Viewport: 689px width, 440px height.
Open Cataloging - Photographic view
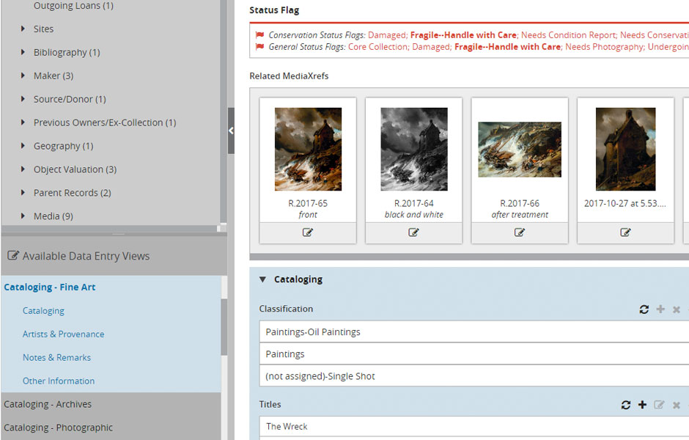58,428
